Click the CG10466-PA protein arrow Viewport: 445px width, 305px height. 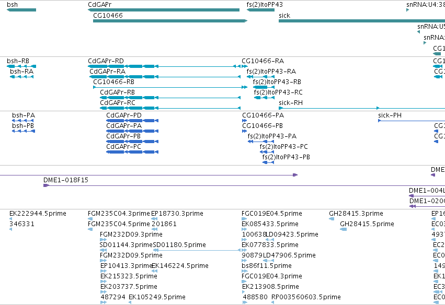tap(244, 121)
